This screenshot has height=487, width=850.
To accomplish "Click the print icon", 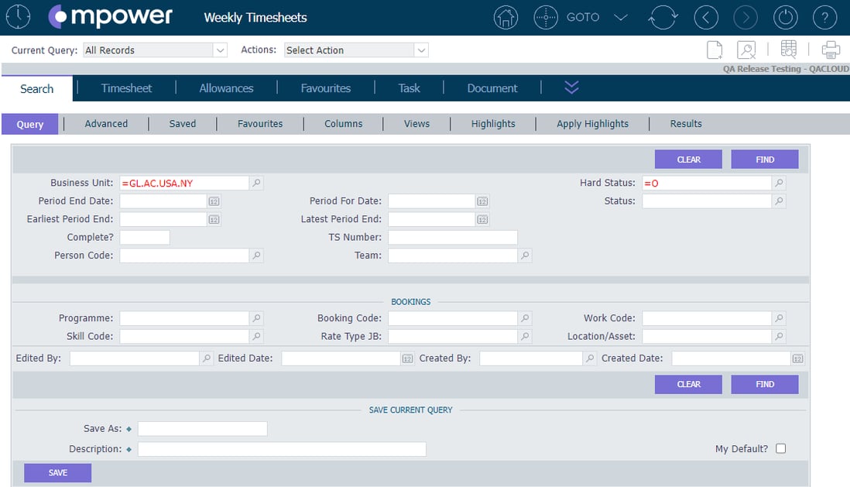I will pyautogui.click(x=830, y=49).
